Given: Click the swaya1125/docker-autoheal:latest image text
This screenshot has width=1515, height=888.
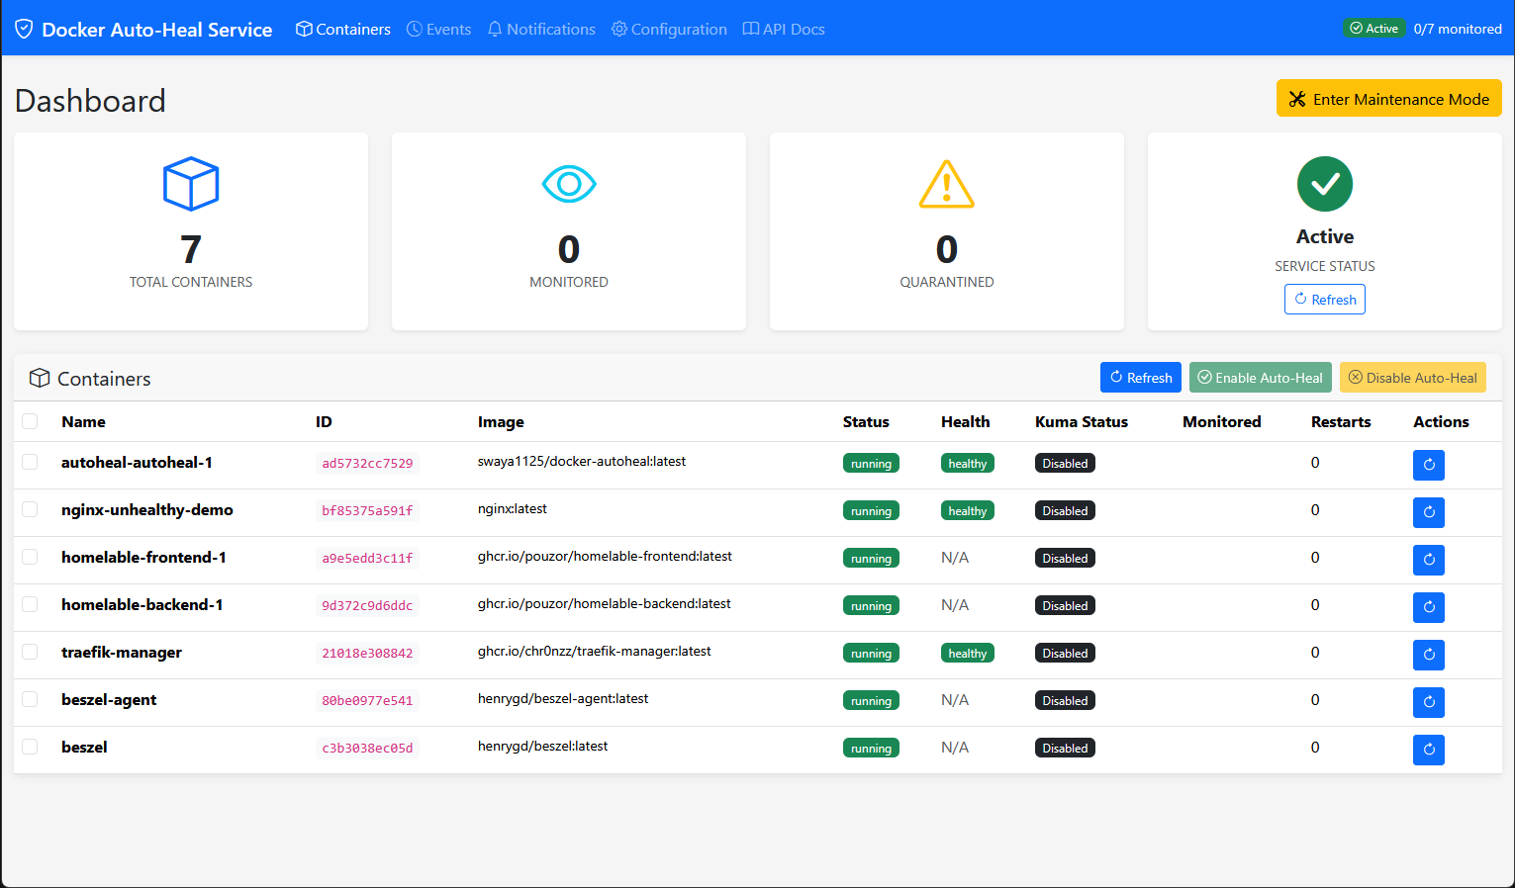Looking at the screenshot, I should click(582, 461).
